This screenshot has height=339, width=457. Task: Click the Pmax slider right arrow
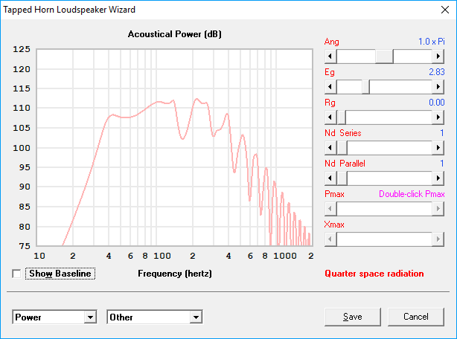(x=438, y=209)
